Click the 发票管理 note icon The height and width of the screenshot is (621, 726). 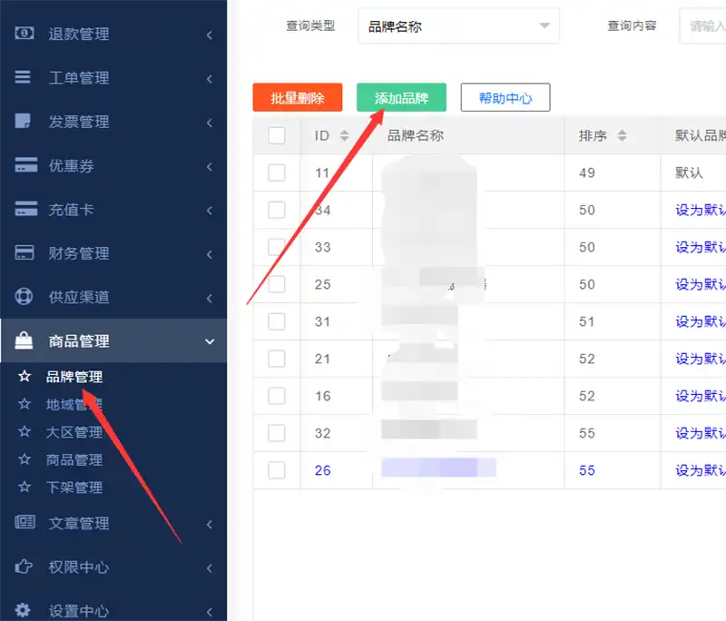click(x=24, y=121)
